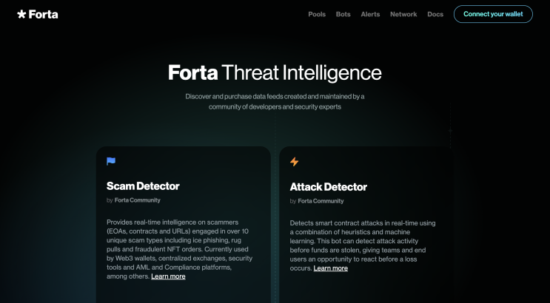Open the Scam Detector card title

click(143, 186)
